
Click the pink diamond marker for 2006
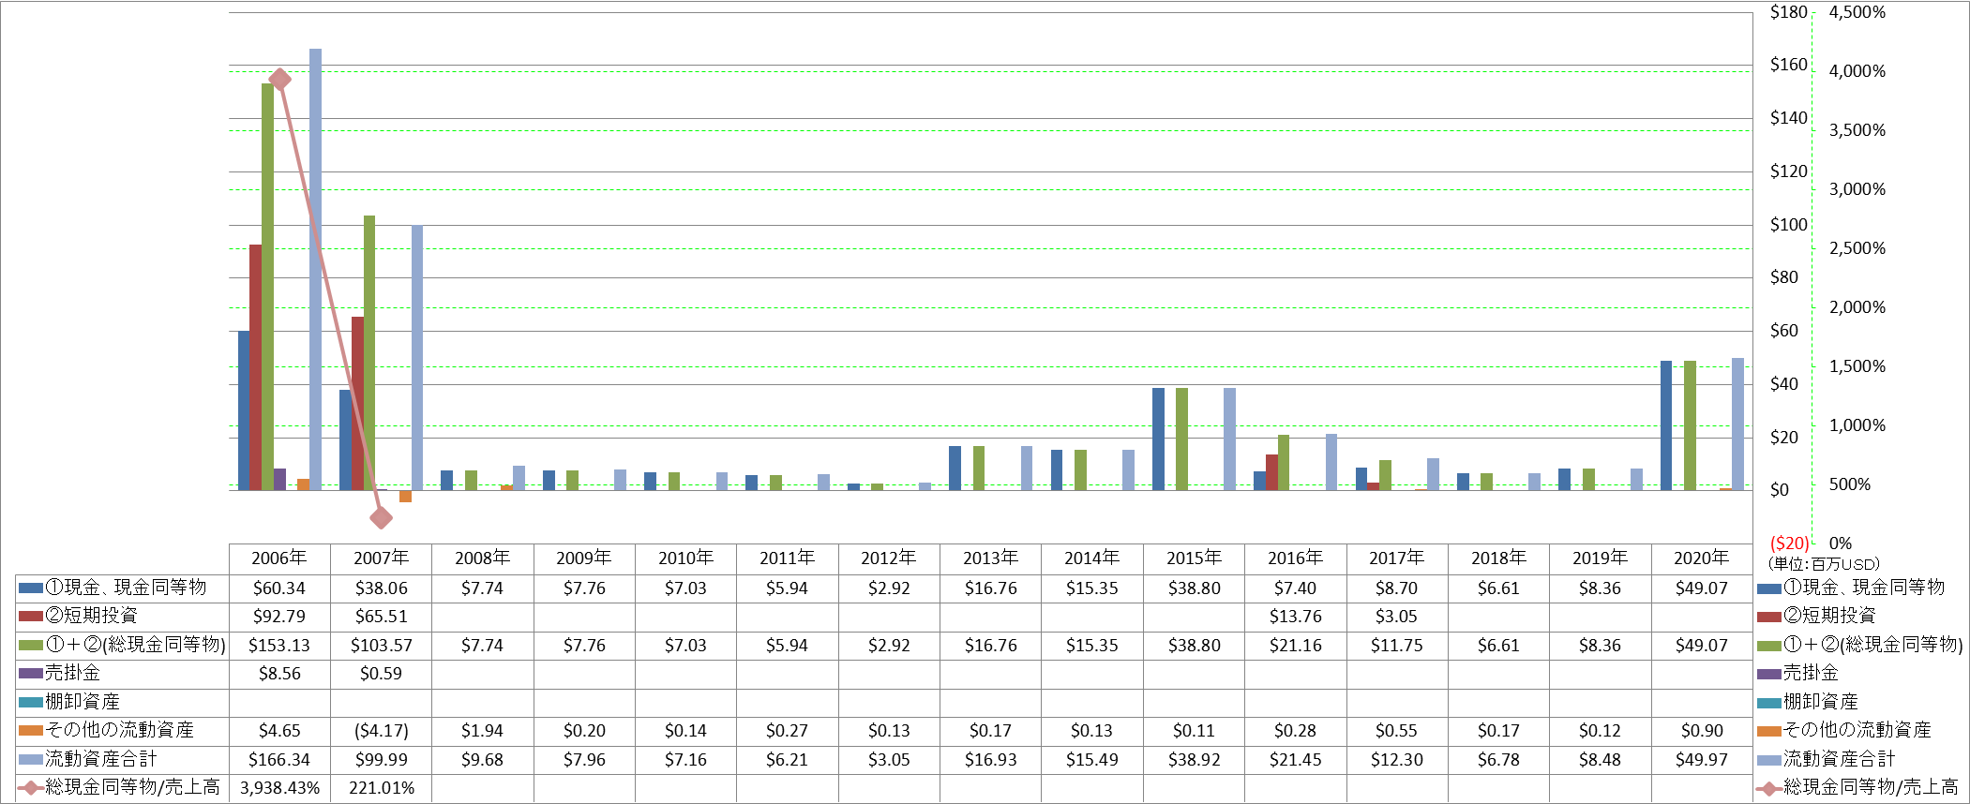click(279, 79)
